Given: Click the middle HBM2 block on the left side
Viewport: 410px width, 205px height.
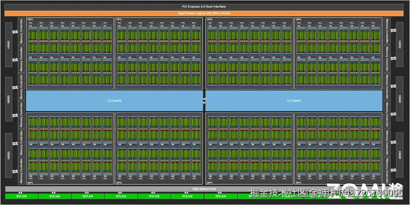Looking at the screenshot, I should pyautogui.click(x=9, y=99).
